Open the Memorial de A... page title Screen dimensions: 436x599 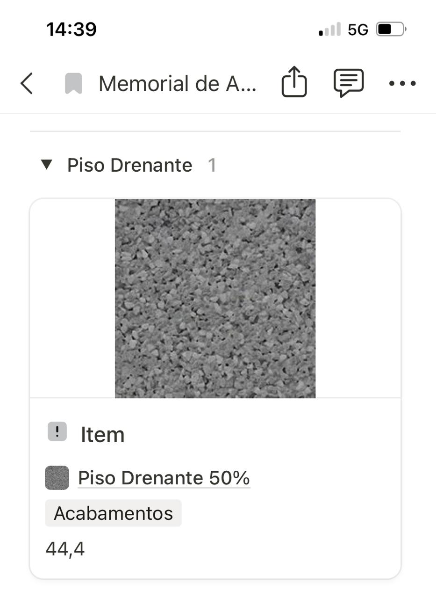click(x=178, y=84)
